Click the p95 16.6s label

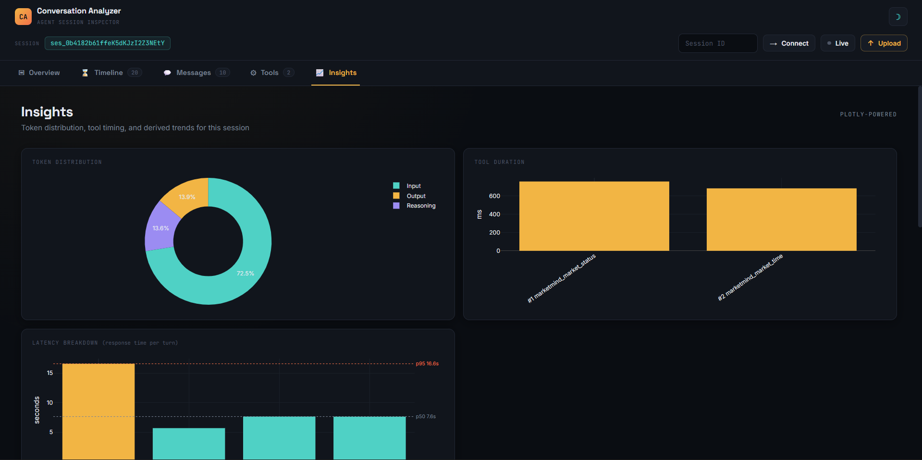(x=427, y=363)
